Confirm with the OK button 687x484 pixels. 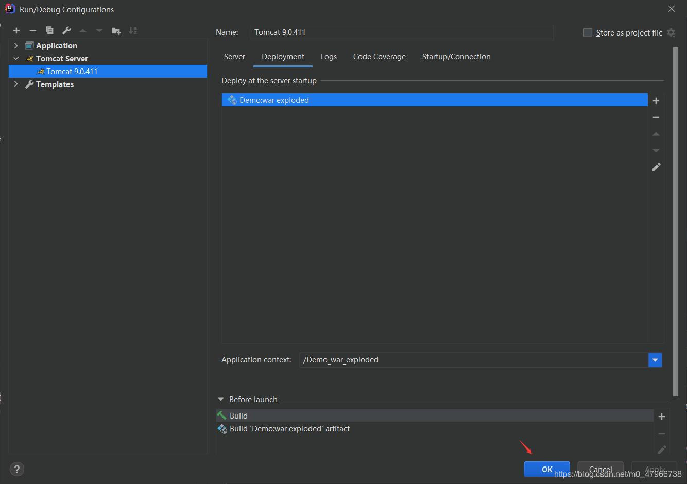pos(547,469)
